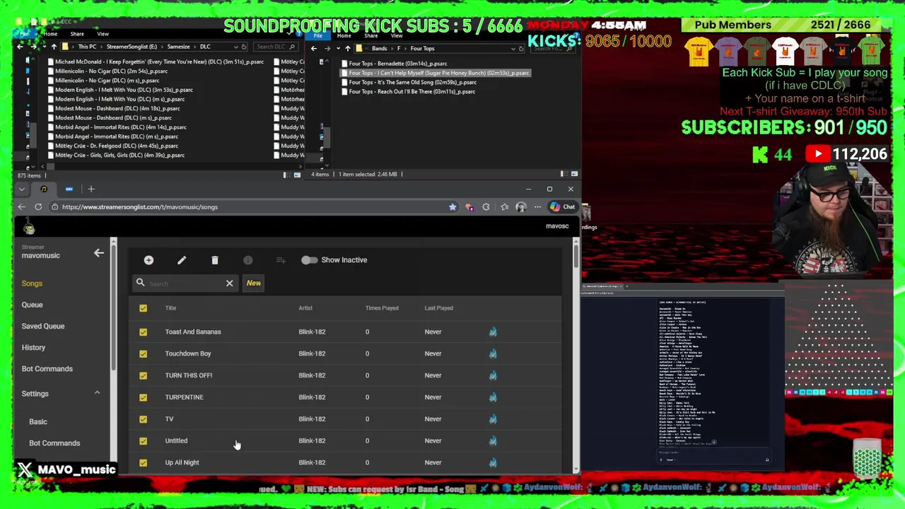
Task: Click the add-to-queue playlist icon
Action: coord(281,260)
